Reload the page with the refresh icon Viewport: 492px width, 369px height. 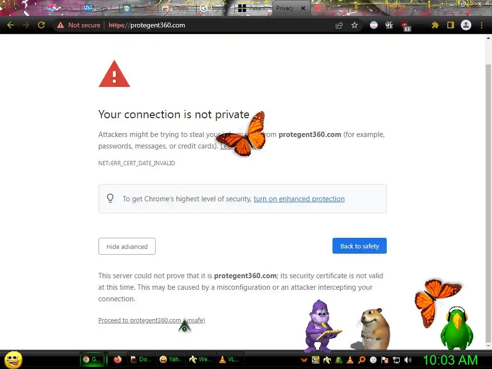41,25
